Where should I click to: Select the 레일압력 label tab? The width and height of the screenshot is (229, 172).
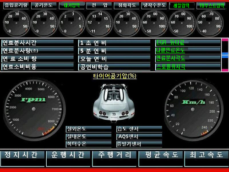point(181,6)
